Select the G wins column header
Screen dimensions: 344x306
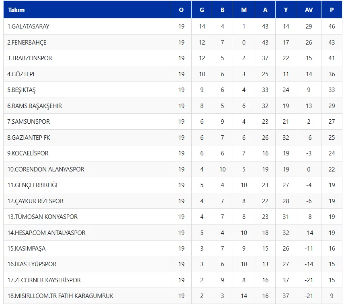(202, 10)
